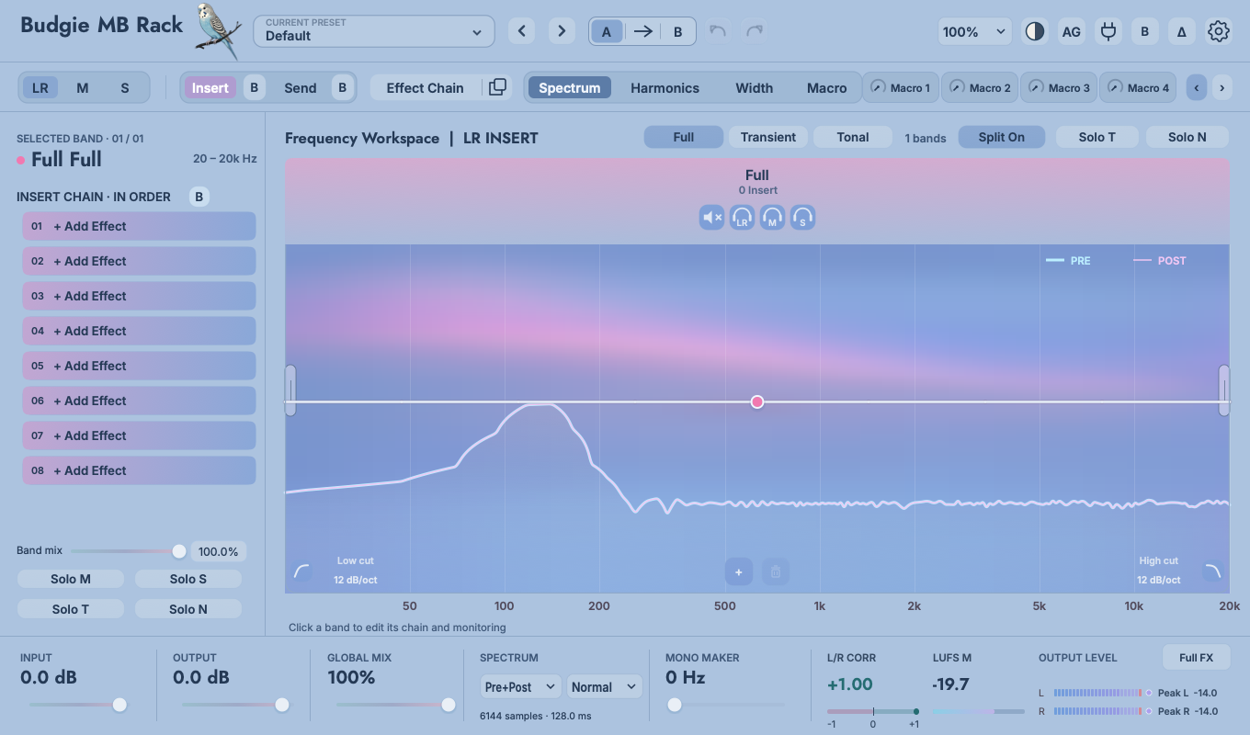Copy effect chain icon

point(497,87)
